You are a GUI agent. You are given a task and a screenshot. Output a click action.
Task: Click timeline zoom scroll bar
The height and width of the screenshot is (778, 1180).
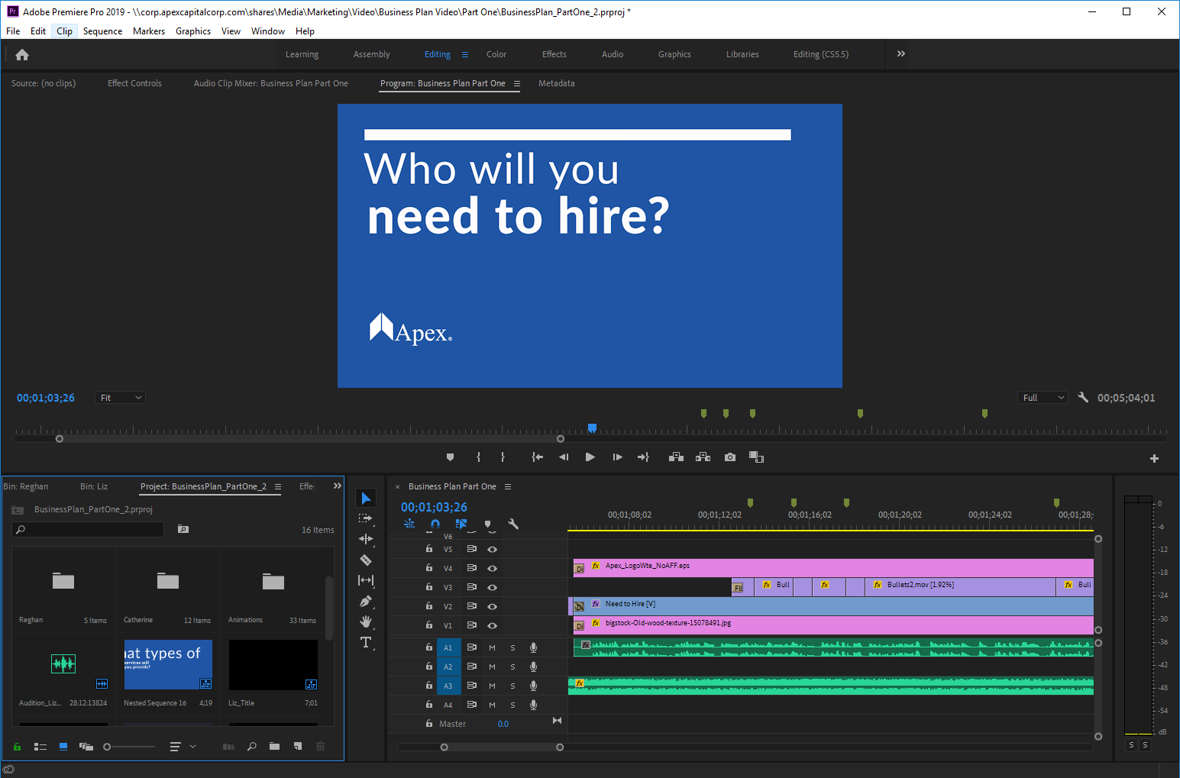coord(502,747)
